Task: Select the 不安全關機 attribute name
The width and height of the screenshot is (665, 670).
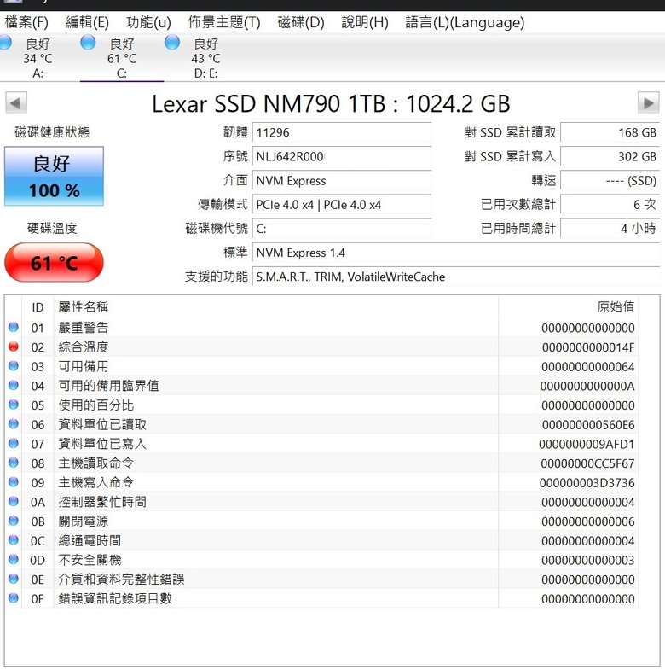Action: pos(90,560)
